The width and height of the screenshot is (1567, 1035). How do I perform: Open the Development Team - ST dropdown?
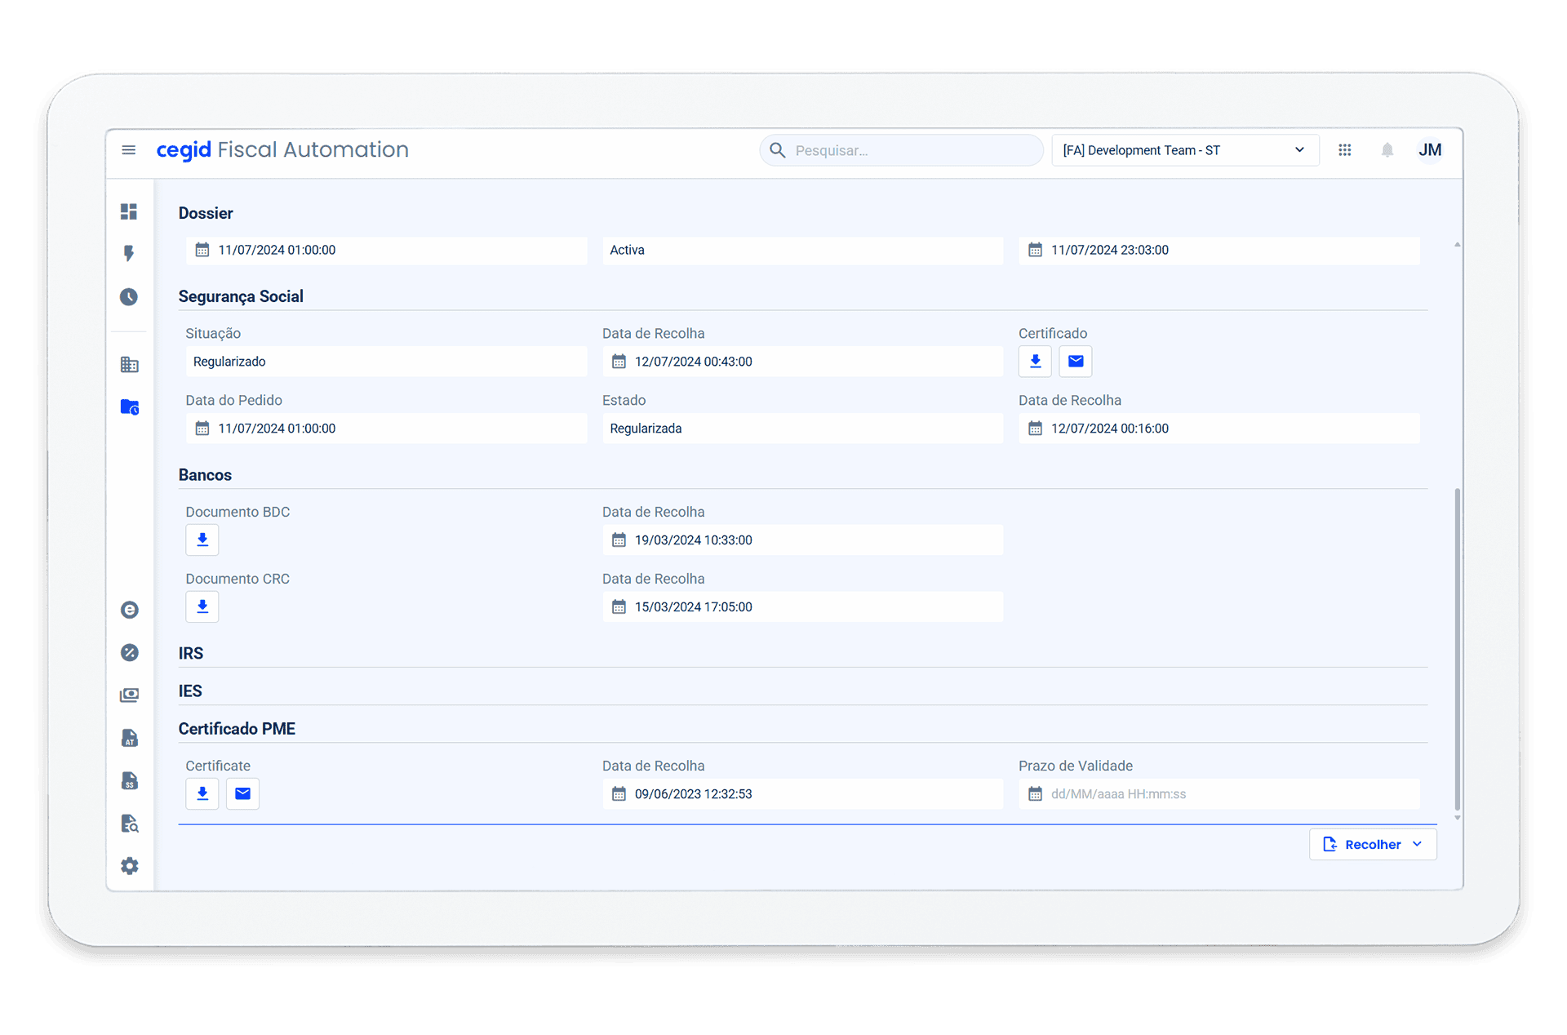(x=1184, y=150)
